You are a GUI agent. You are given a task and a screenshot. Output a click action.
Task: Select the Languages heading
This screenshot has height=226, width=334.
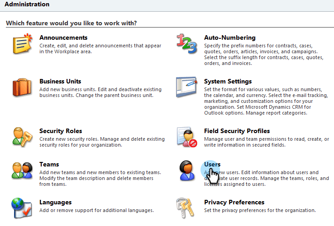[55, 202]
